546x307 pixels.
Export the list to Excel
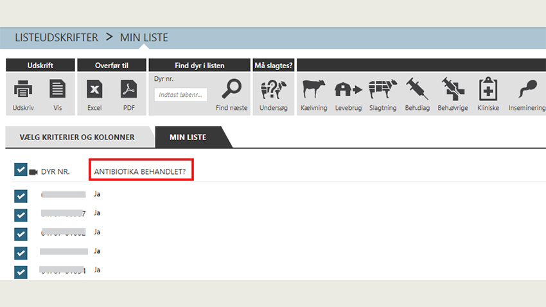[x=94, y=89]
